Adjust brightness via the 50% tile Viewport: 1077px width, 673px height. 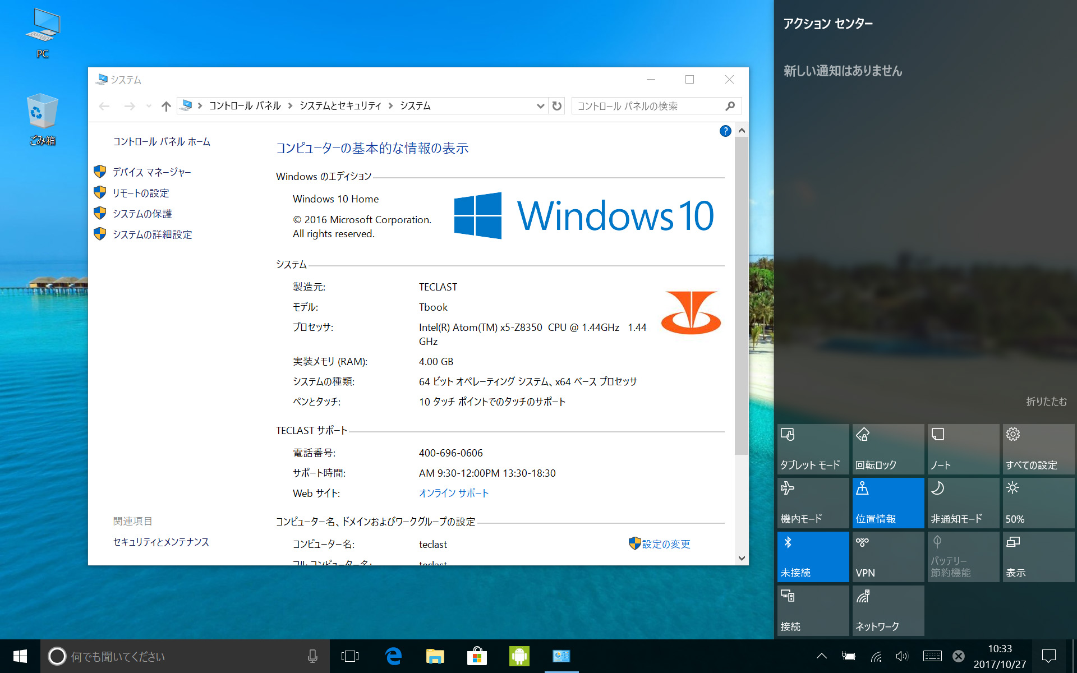(1038, 503)
